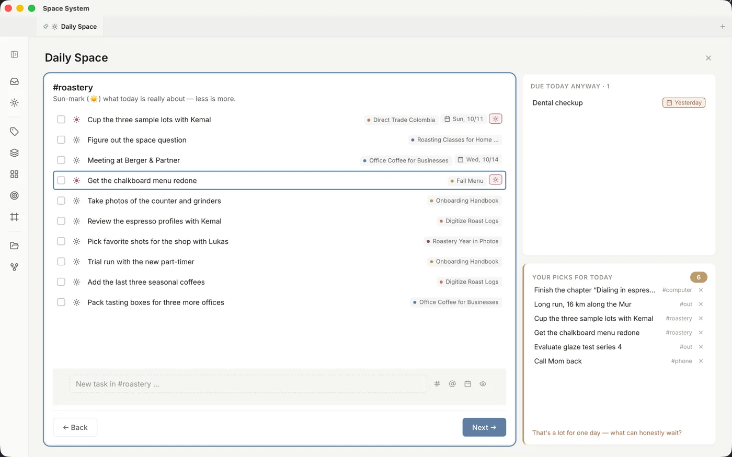Go Back to the previous step
732x457 pixels.
click(x=75, y=427)
